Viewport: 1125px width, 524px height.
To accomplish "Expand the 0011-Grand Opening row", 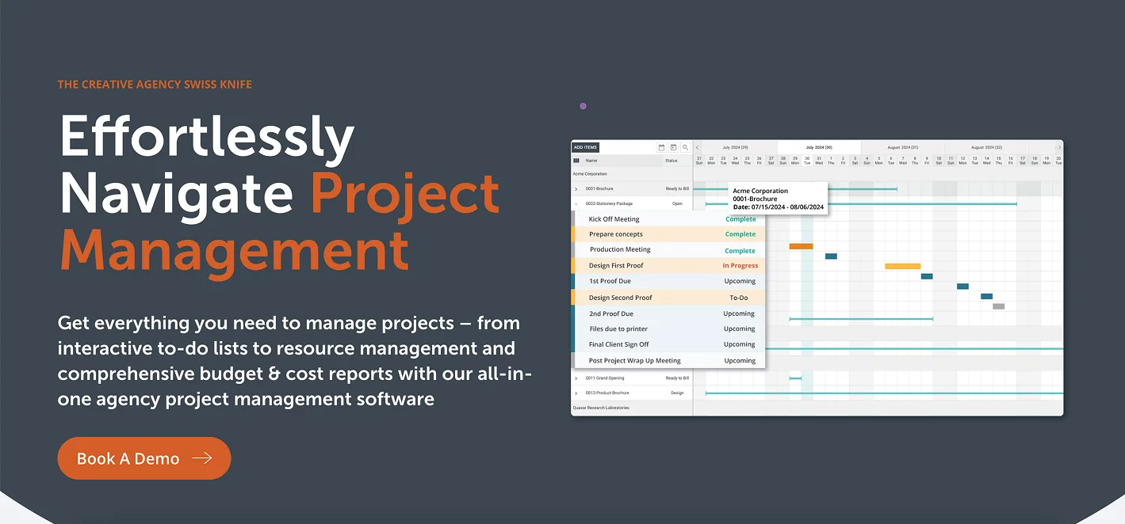I will [x=576, y=378].
